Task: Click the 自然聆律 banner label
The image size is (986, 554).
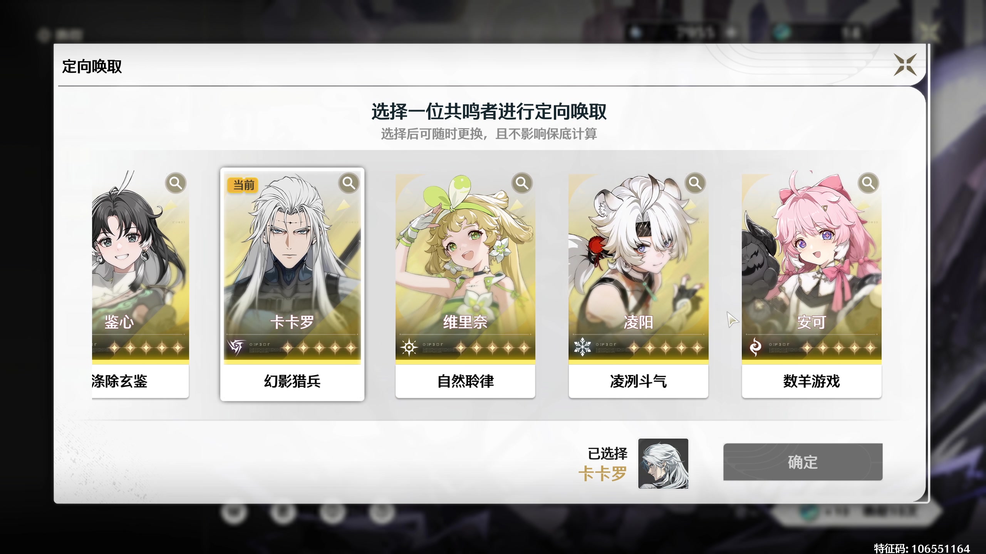Action: (465, 381)
